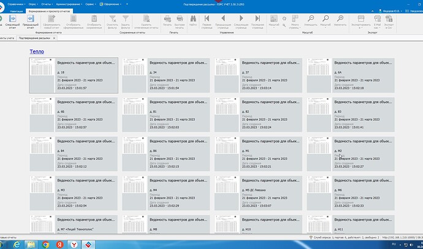Click the poll service status in status bar
423x249 pixels.
click(x=344, y=237)
